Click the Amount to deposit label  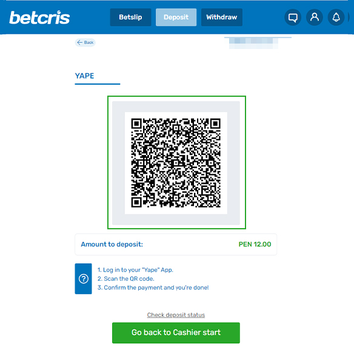pyautogui.click(x=112, y=244)
